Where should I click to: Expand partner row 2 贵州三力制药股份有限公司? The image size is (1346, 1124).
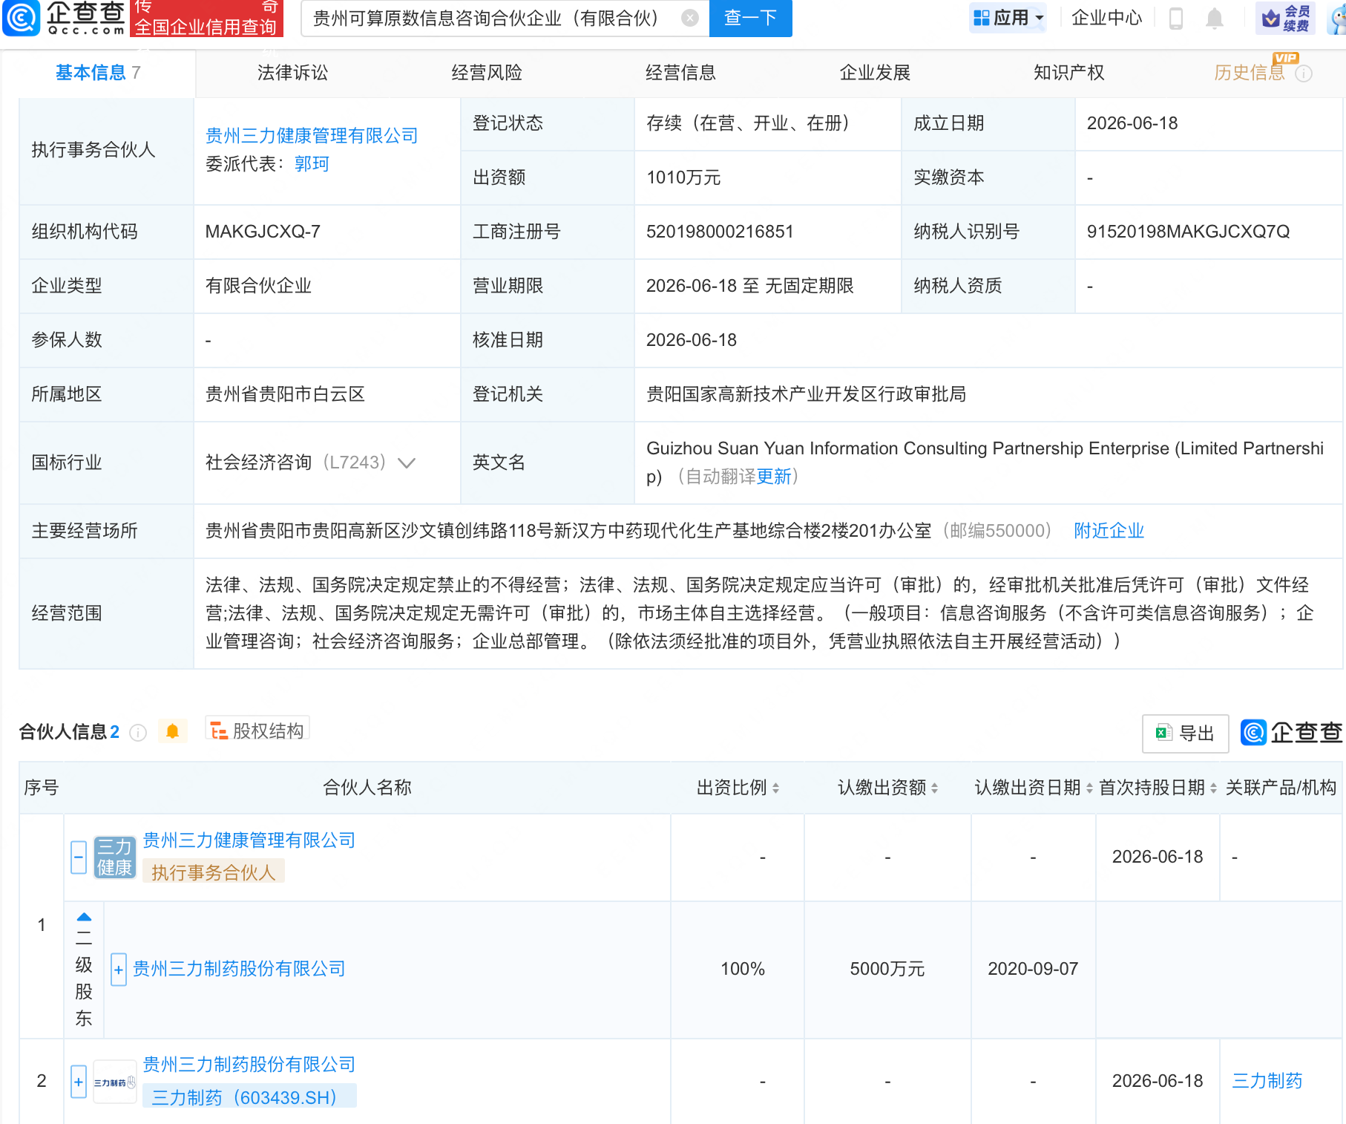pyautogui.click(x=79, y=1082)
